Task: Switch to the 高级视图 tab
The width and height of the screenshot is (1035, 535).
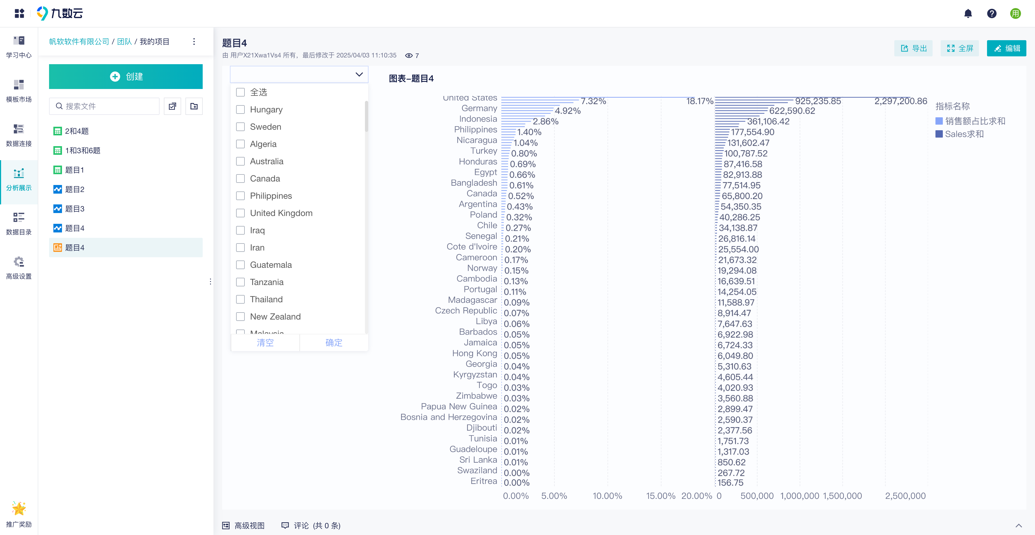Action: (243, 525)
